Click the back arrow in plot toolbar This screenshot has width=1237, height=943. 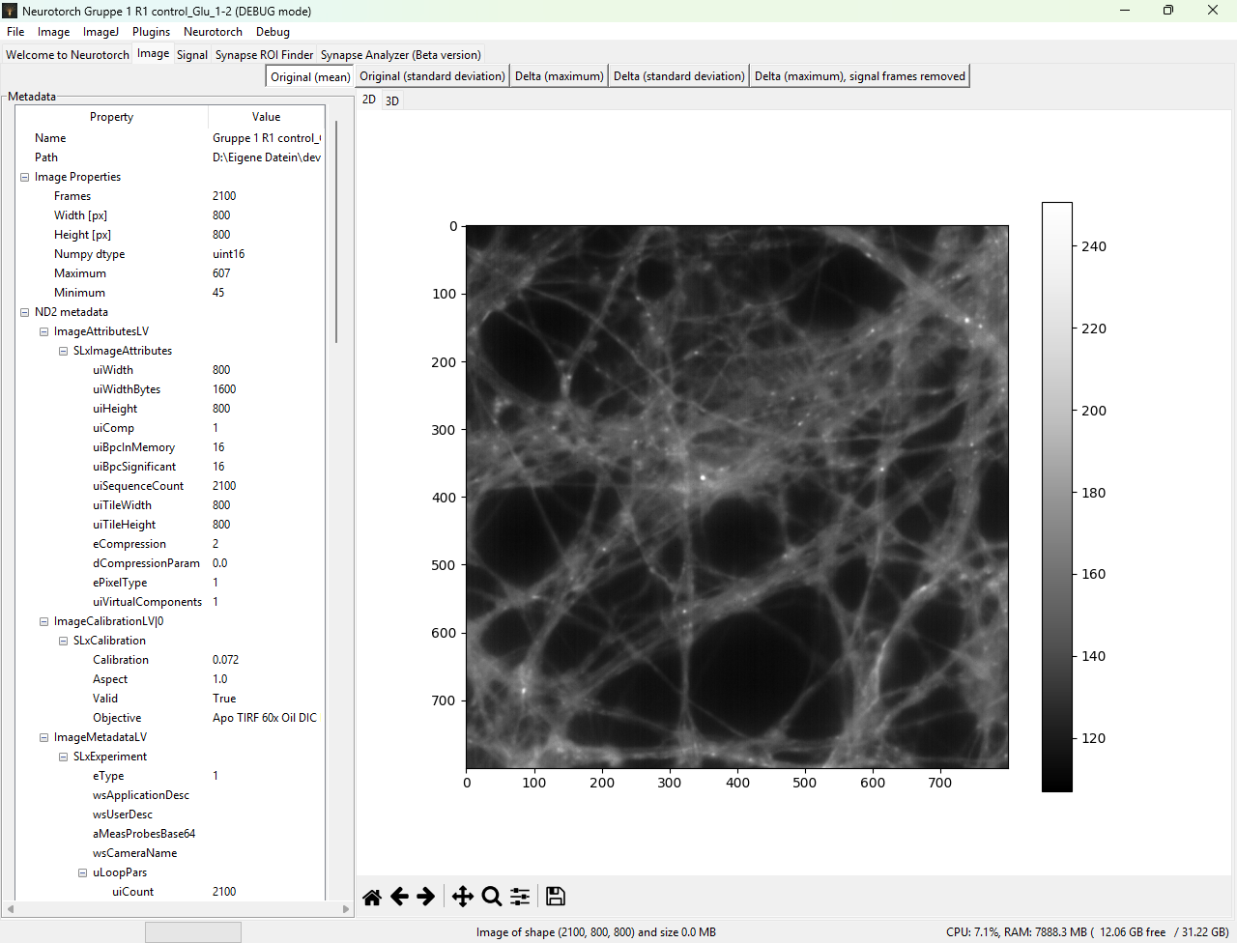(x=399, y=898)
